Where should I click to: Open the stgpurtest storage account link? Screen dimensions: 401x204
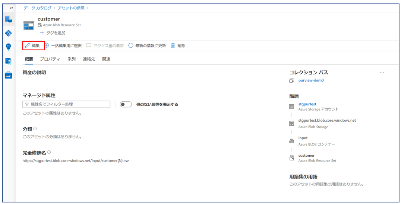coord(307,104)
